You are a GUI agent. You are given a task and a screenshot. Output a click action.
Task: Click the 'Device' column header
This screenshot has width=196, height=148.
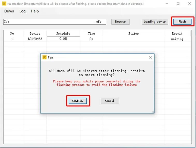35,33
